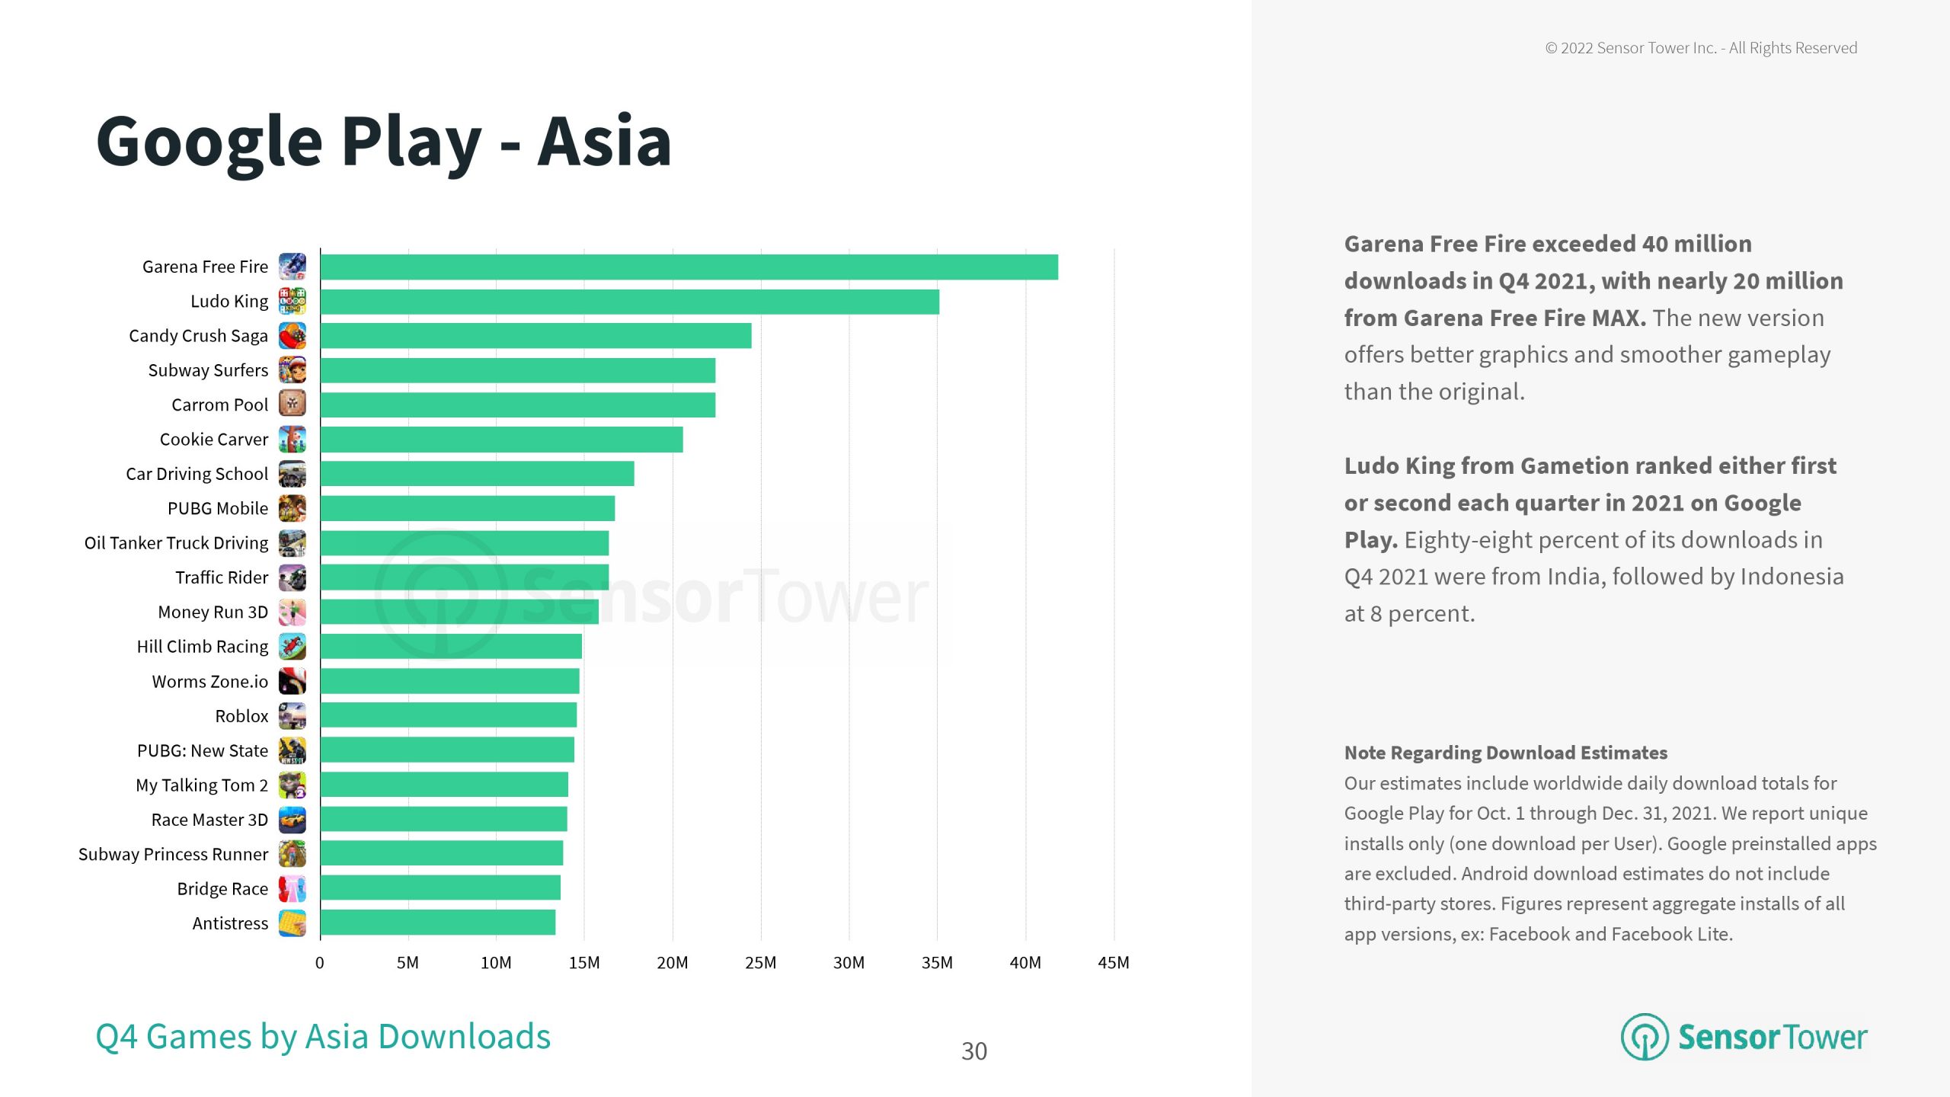The image size is (1950, 1097).
Task: Click the Roblox game icon
Action: pyautogui.click(x=292, y=716)
